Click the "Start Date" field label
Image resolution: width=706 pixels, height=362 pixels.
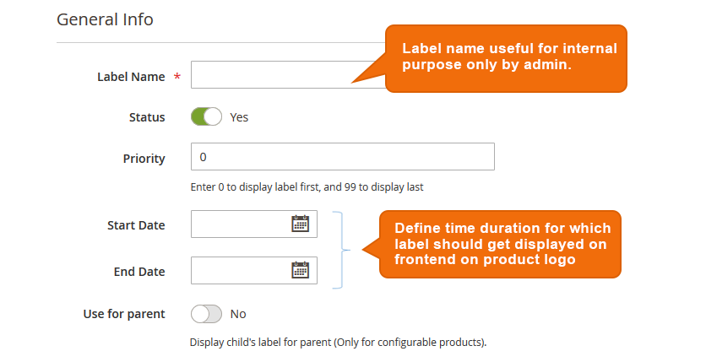click(136, 225)
